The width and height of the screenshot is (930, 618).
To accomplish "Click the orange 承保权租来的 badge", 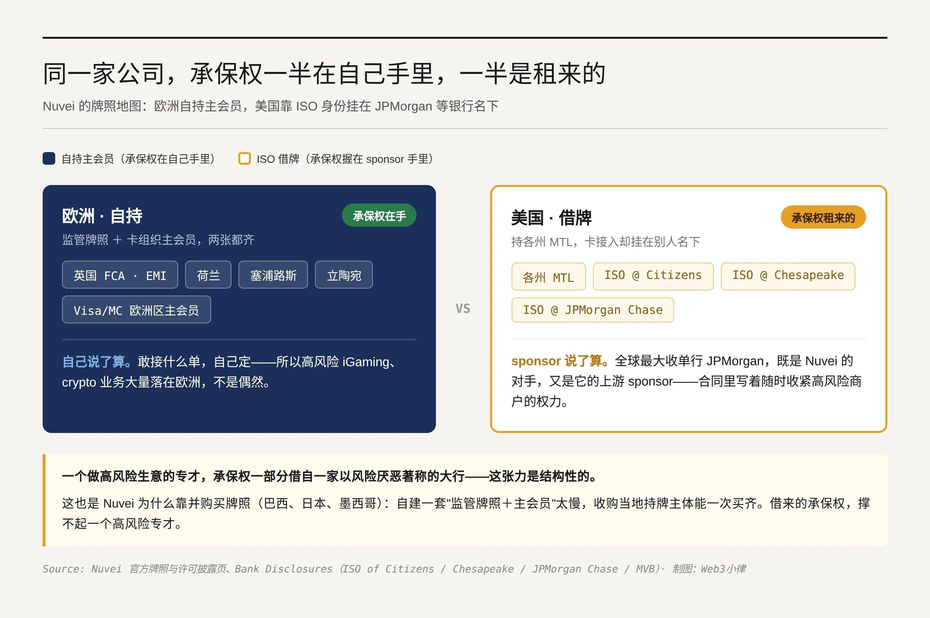I will click(823, 217).
